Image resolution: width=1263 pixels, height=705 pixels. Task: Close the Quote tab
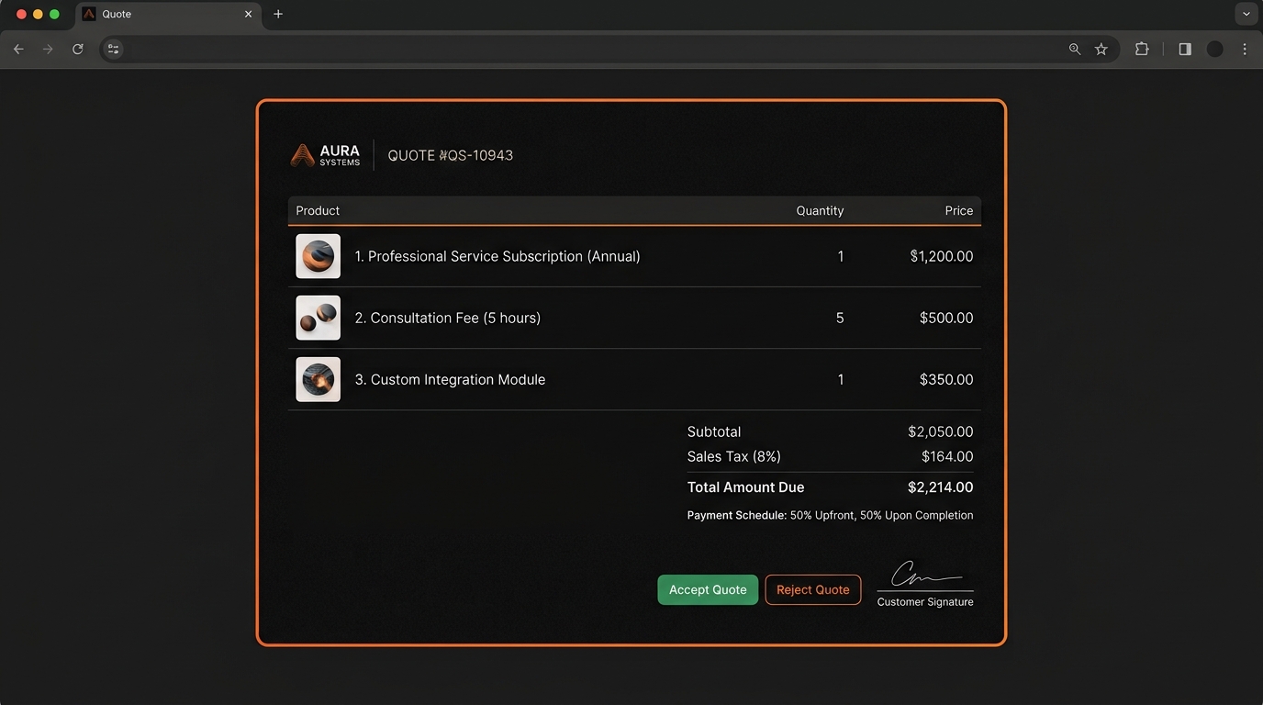pos(248,15)
